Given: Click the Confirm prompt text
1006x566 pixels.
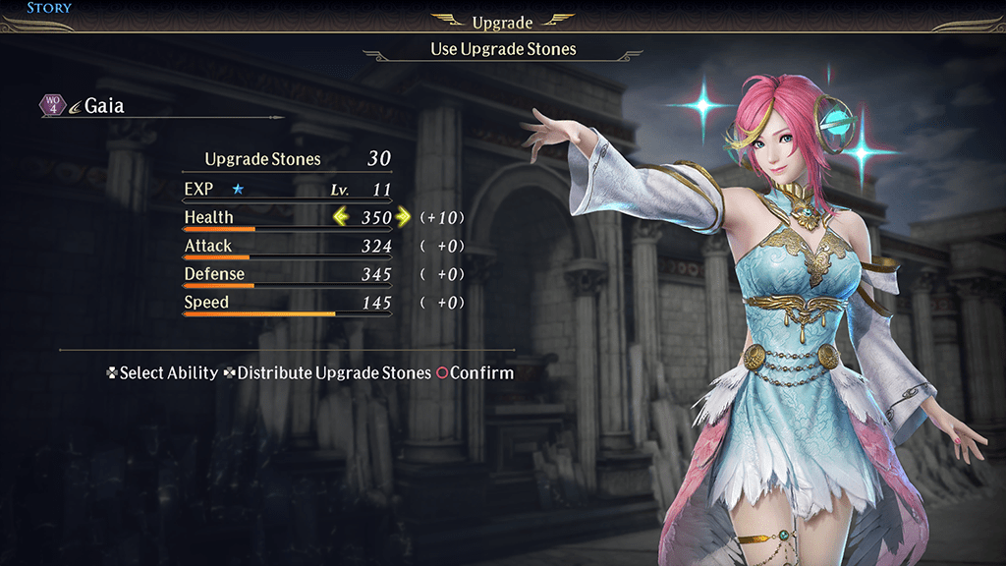Looking at the screenshot, I should 481,372.
